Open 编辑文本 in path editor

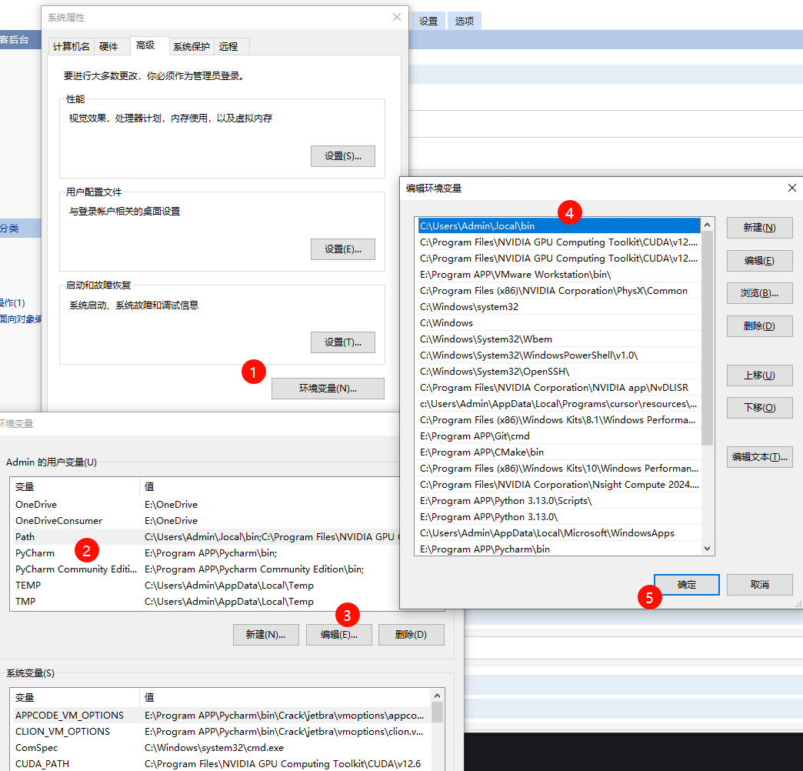[759, 456]
